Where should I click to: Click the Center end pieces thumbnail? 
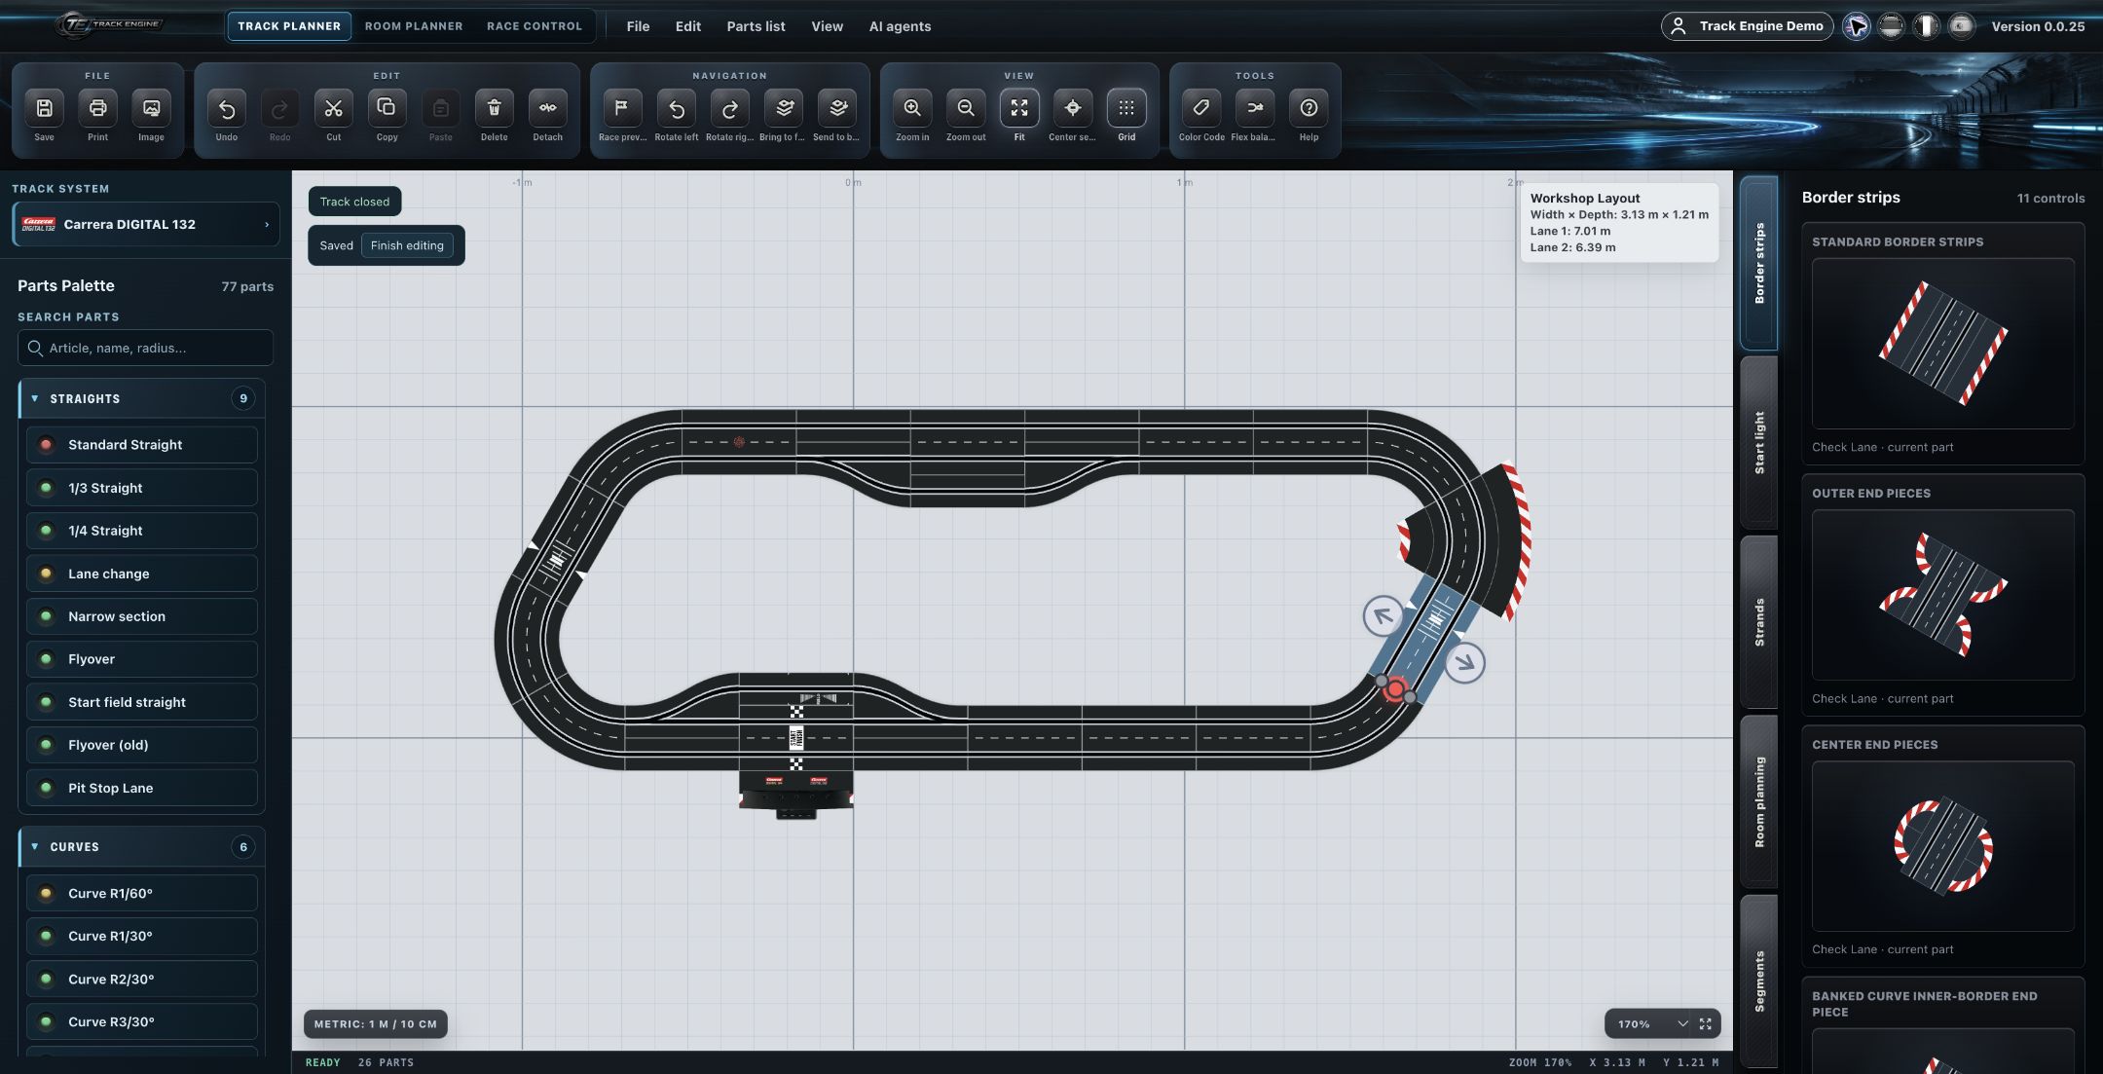[x=1942, y=846]
